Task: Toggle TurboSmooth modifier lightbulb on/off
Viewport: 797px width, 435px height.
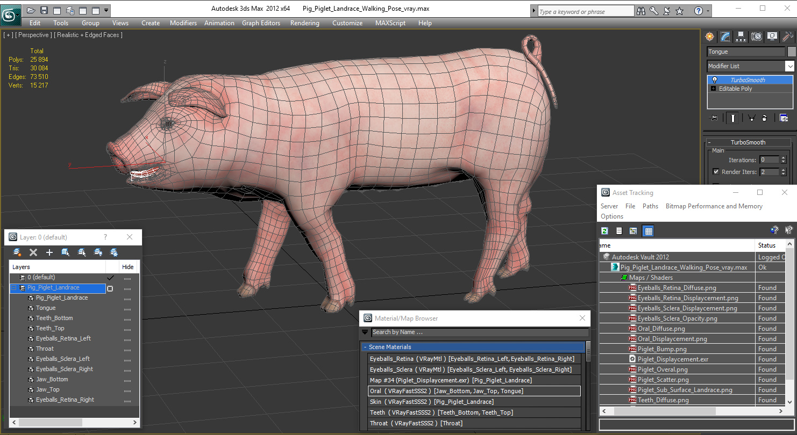Action: pos(715,80)
